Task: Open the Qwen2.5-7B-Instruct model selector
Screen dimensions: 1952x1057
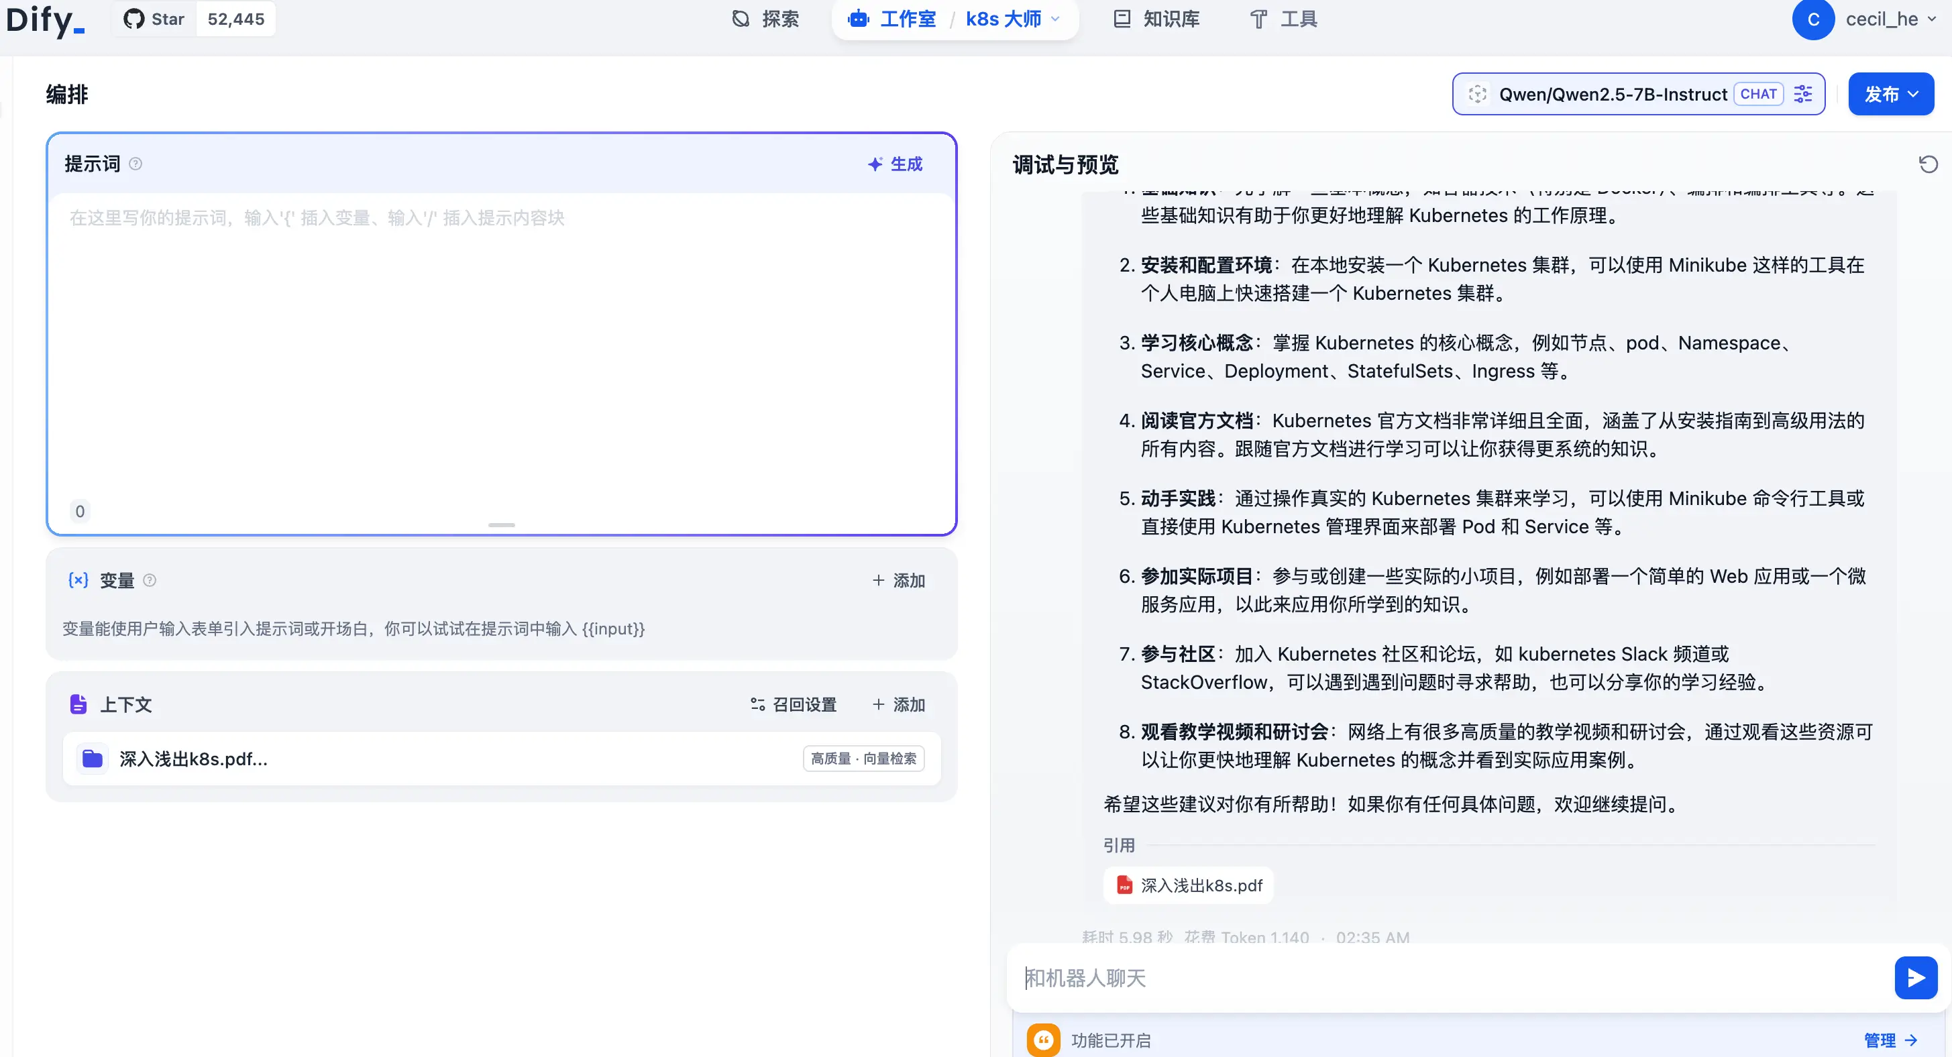Action: pos(1637,94)
